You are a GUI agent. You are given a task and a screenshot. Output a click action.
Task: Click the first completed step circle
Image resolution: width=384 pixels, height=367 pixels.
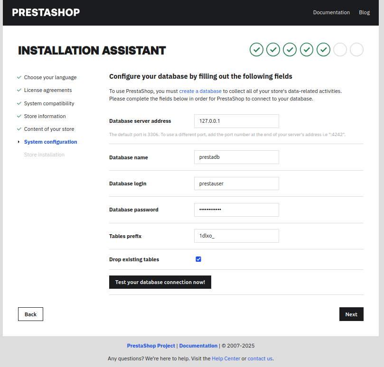click(x=256, y=49)
